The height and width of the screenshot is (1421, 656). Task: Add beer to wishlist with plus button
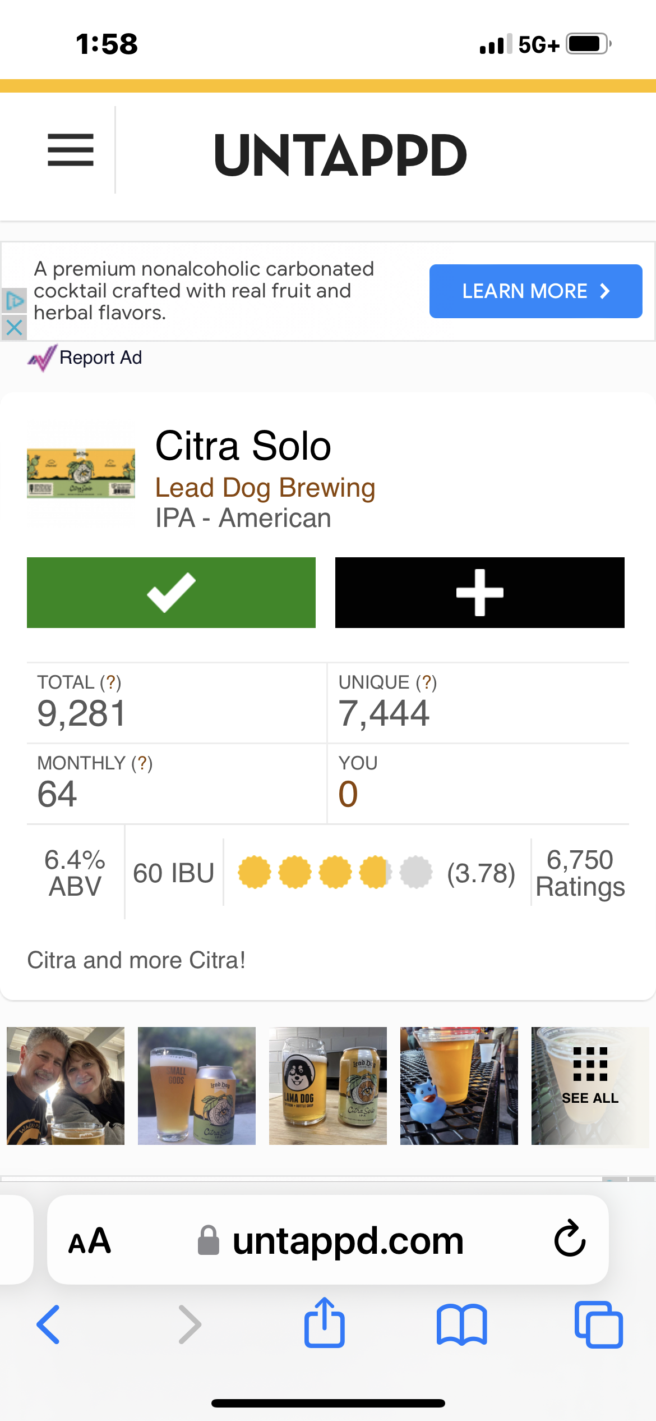point(479,593)
